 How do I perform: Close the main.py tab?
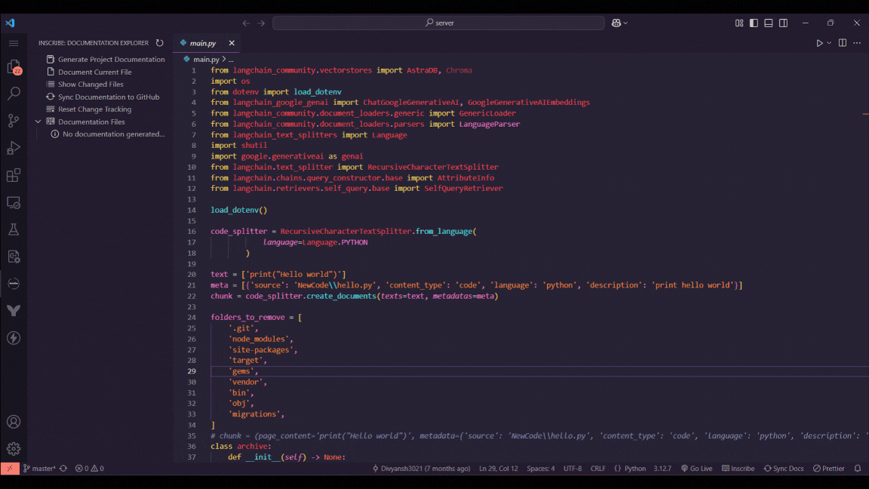pos(232,43)
